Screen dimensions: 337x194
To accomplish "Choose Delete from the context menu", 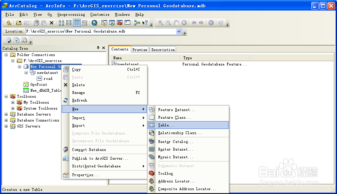I will tap(104, 85).
